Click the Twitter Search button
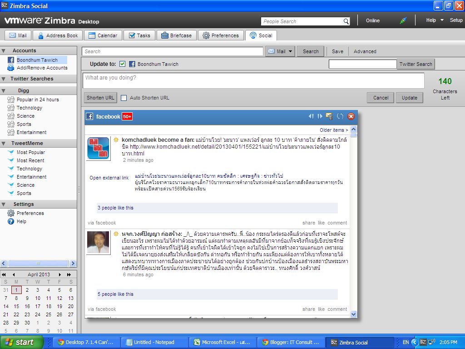 [416, 64]
